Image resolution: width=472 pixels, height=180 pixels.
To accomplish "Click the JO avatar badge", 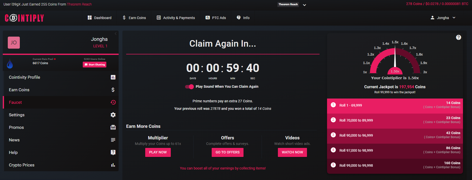I will pos(14,43).
